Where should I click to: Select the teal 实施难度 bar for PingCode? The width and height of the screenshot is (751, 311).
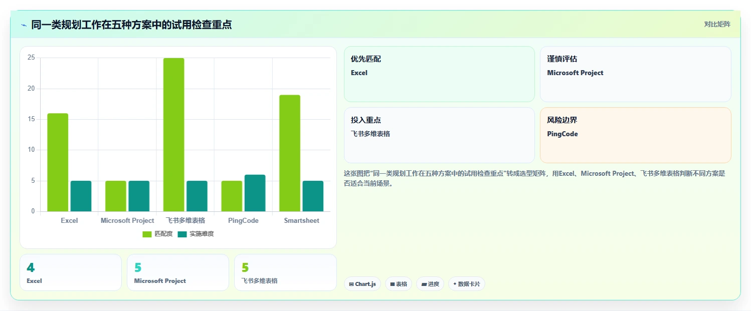coord(255,193)
